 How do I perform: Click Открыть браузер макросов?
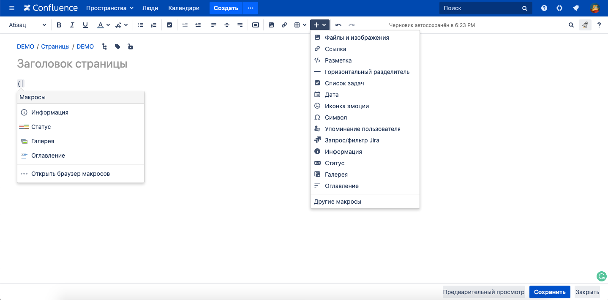point(81,174)
